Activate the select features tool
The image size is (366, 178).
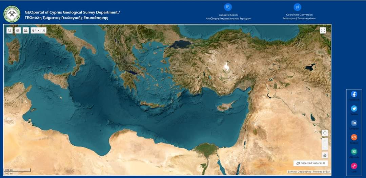tap(34, 30)
